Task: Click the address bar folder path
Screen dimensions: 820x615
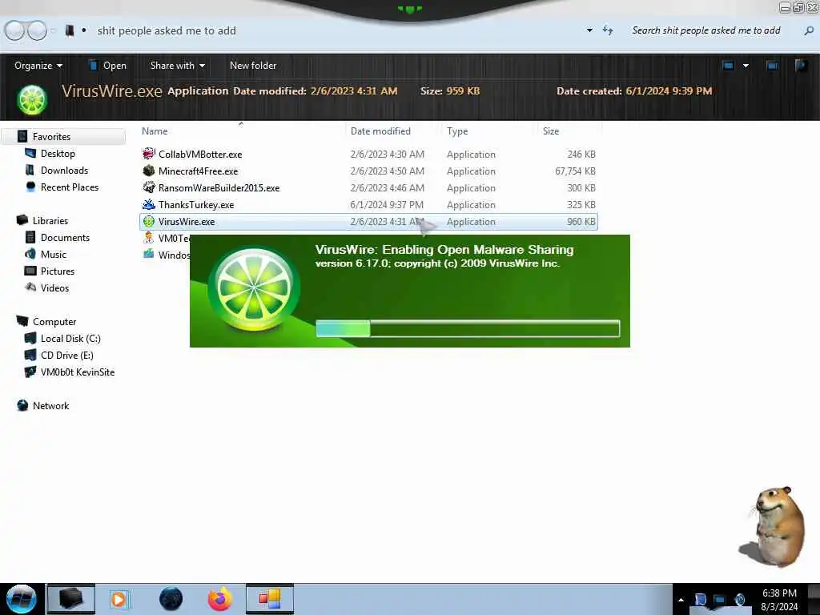Action: (167, 31)
